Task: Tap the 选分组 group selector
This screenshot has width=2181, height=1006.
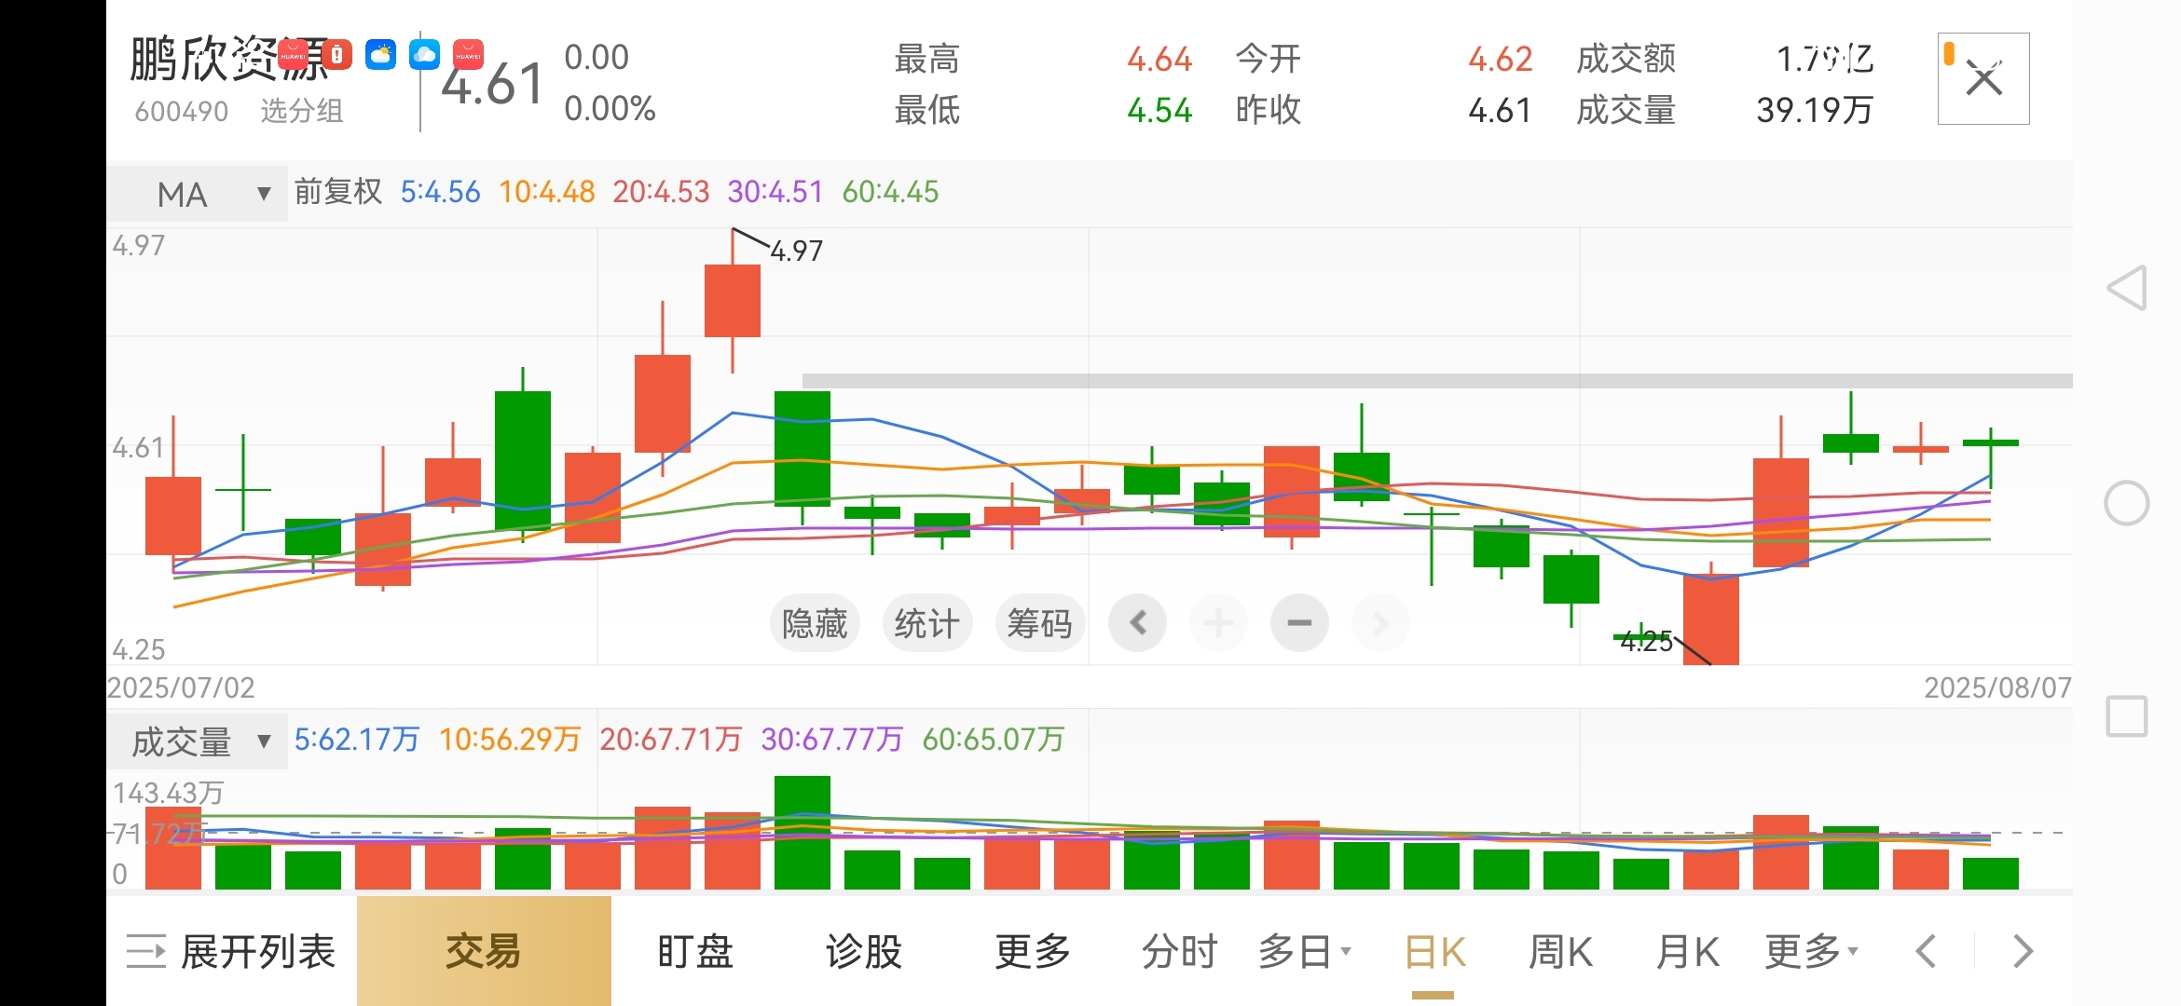Action: (302, 112)
